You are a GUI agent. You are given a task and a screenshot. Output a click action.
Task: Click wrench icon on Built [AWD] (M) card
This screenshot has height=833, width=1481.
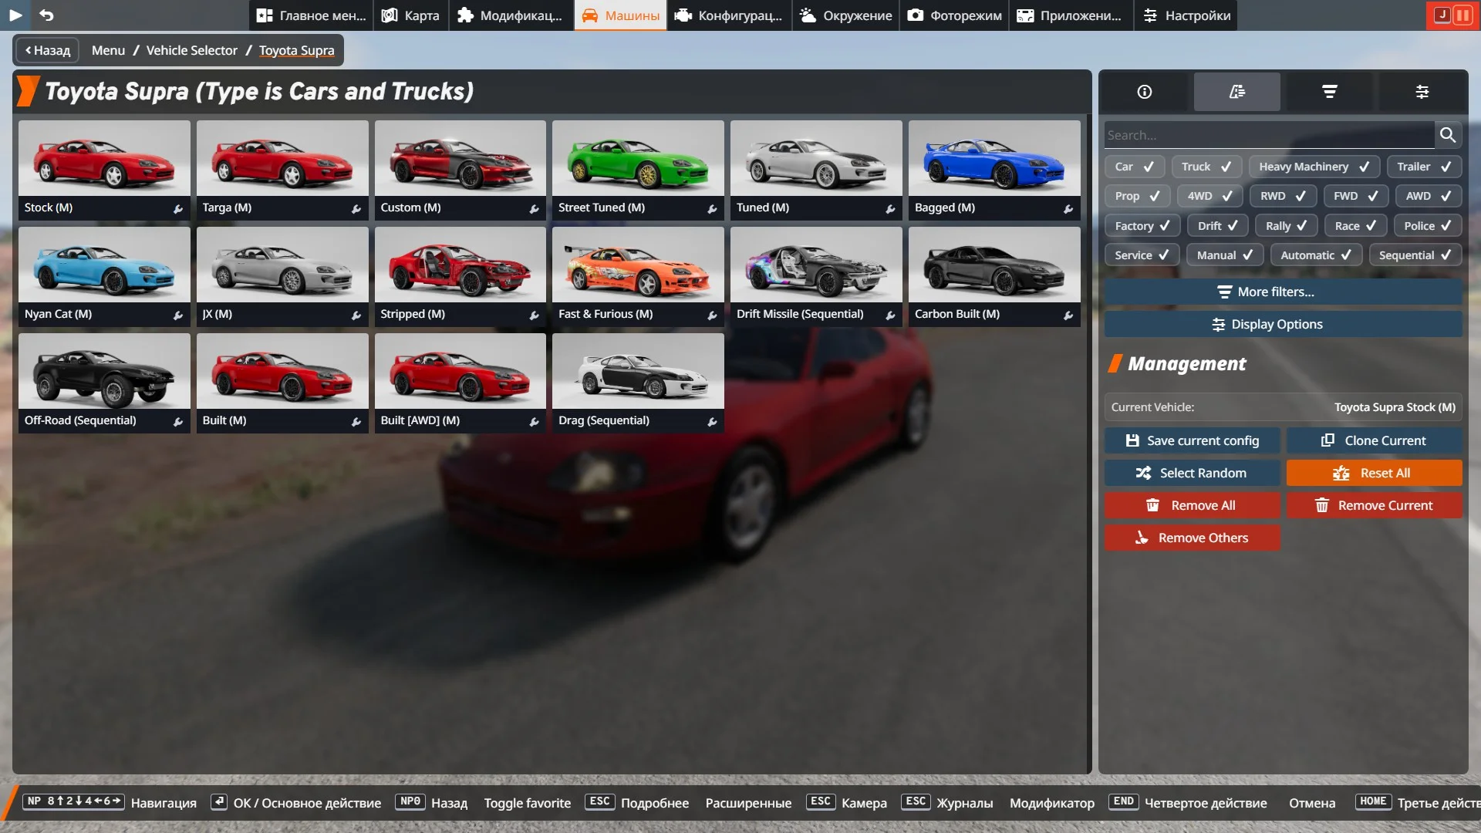coord(534,421)
